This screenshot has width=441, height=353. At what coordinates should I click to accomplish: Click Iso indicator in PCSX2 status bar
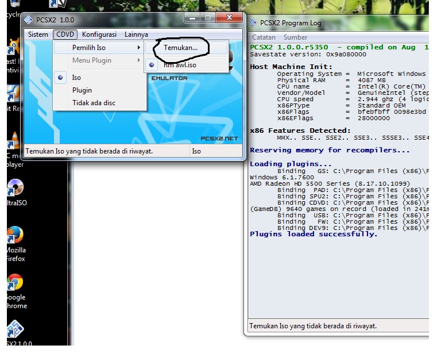(196, 151)
